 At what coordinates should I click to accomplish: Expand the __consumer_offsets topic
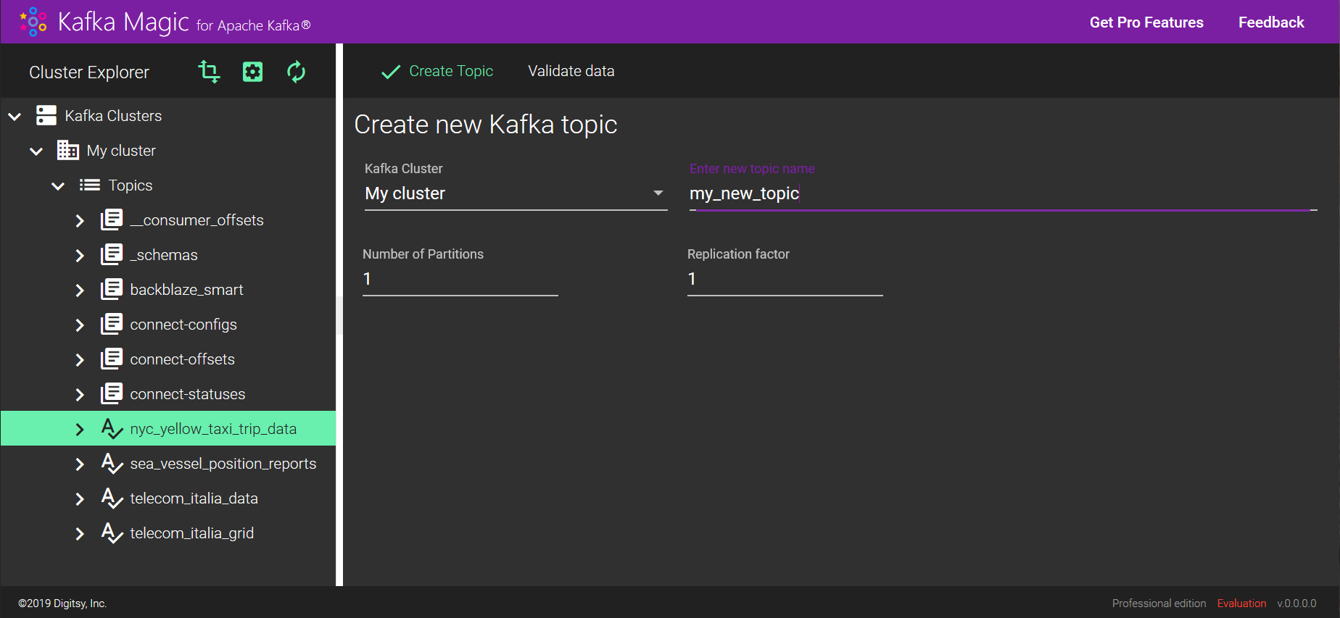pyautogui.click(x=80, y=220)
